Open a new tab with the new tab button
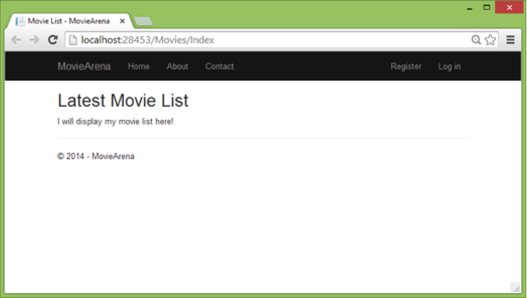 point(144,21)
